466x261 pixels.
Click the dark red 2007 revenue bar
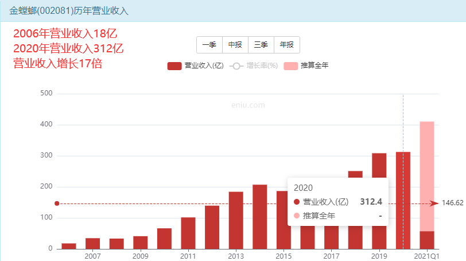(93, 243)
